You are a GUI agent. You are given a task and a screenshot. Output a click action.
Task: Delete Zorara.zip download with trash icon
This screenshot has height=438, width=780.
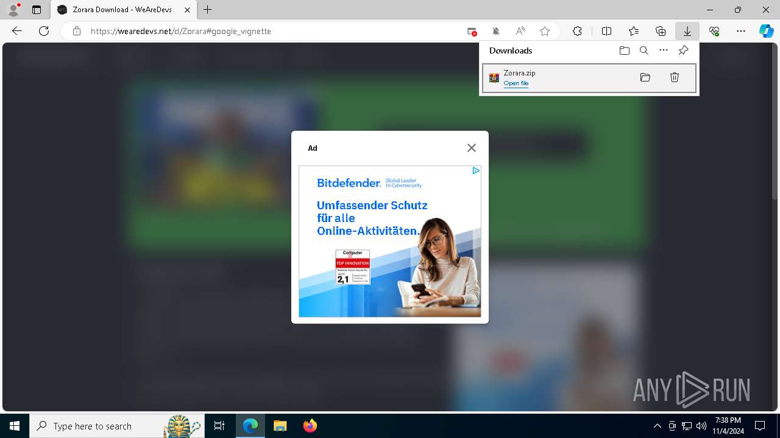(x=675, y=77)
